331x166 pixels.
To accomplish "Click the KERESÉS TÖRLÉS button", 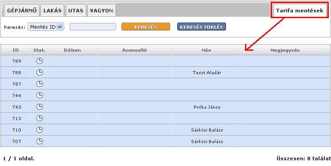I will pos(201,27).
